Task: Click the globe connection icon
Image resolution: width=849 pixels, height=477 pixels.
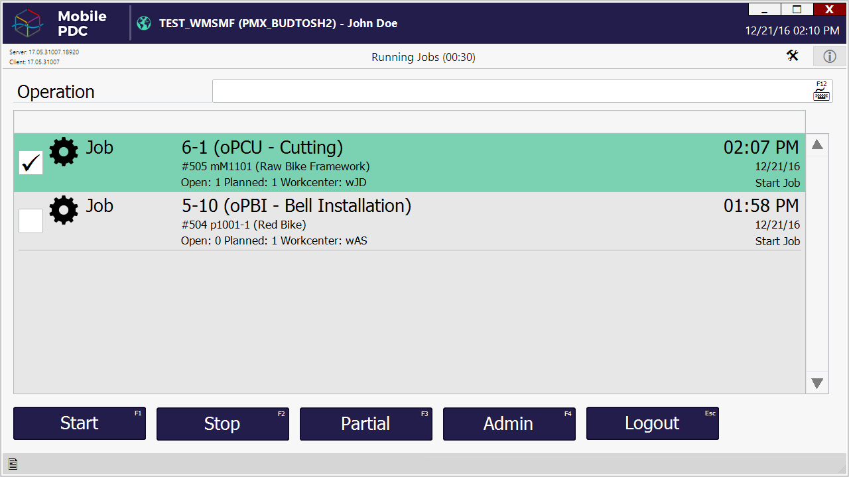Action: (x=144, y=23)
